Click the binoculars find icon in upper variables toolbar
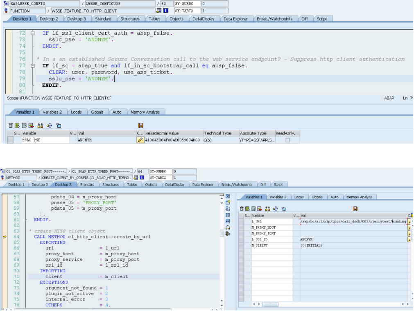The width and height of the screenshot is (414, 312). [x=40, y=126]
